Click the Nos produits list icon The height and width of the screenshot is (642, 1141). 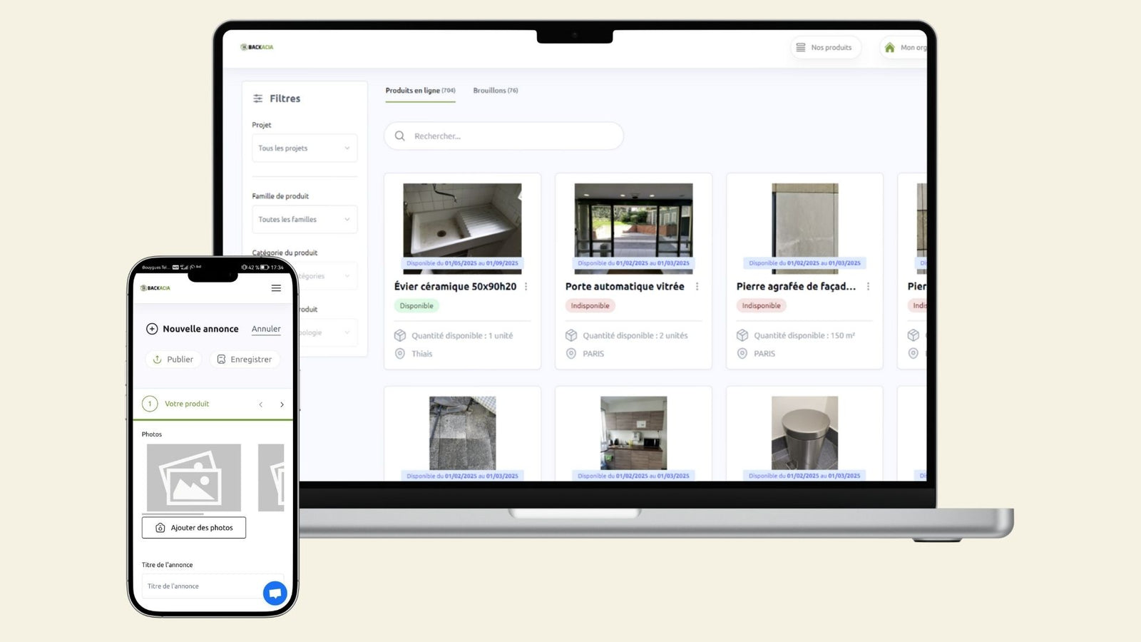(801, 48)
